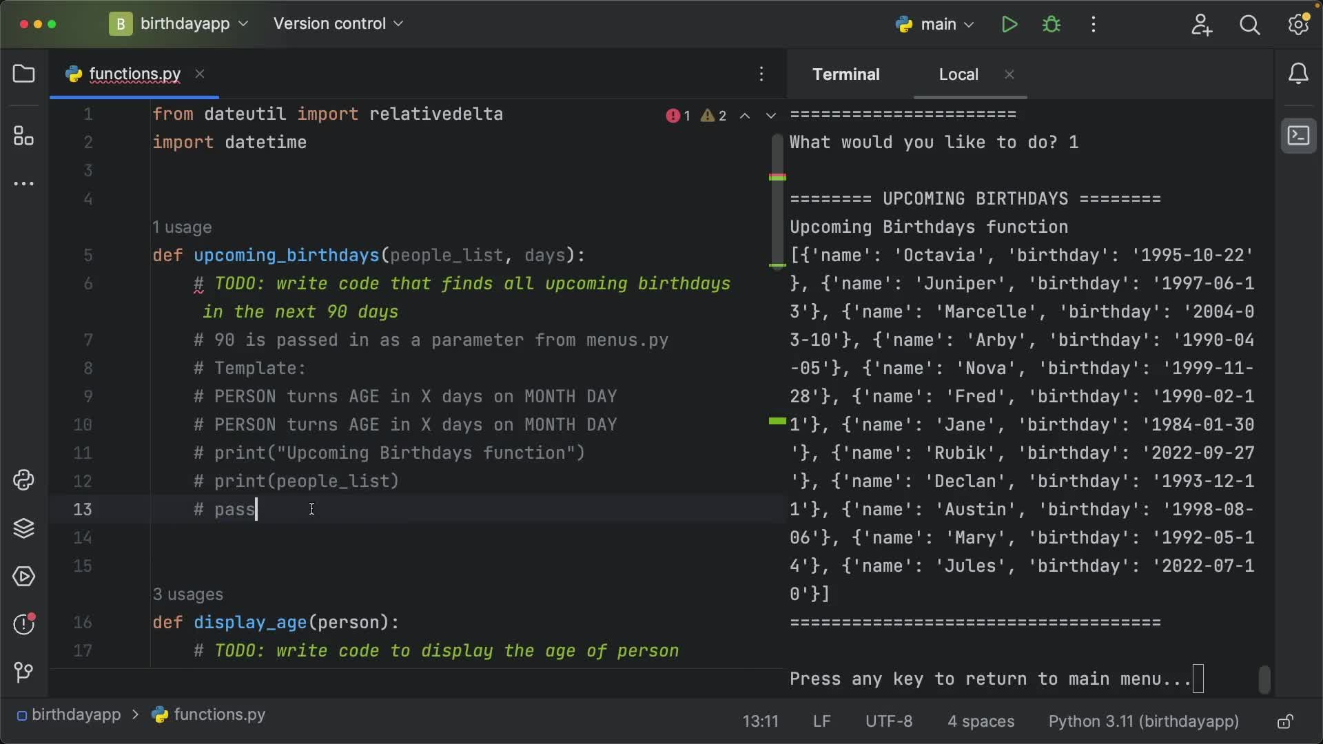This screenshot has width=1323, height=744.
Task: Open Python Packages layers icon
Action: pos(24,528)
